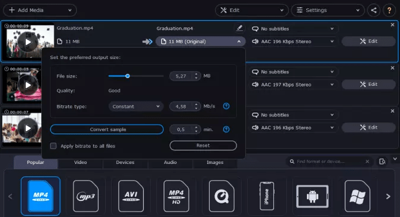Click the Reset button
This screenshot has width=400, height=217.
click(203, 145)
